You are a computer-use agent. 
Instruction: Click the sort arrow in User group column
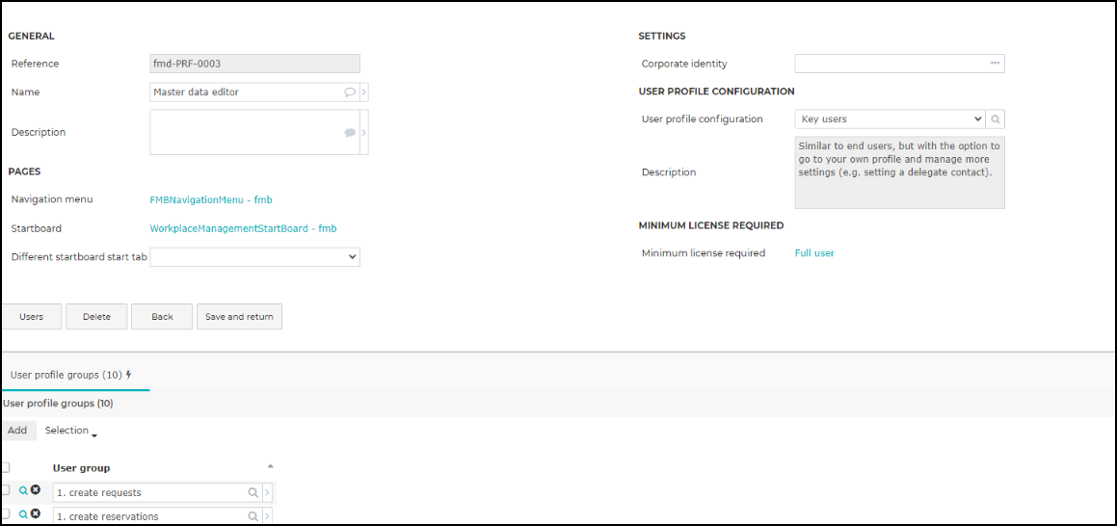point(270,466)
